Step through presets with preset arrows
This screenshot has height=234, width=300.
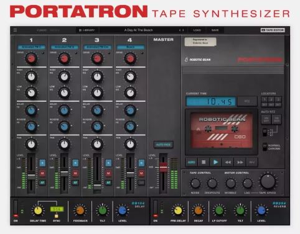181,30
